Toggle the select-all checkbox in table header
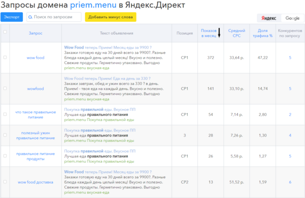 click(x=5, y=32)
